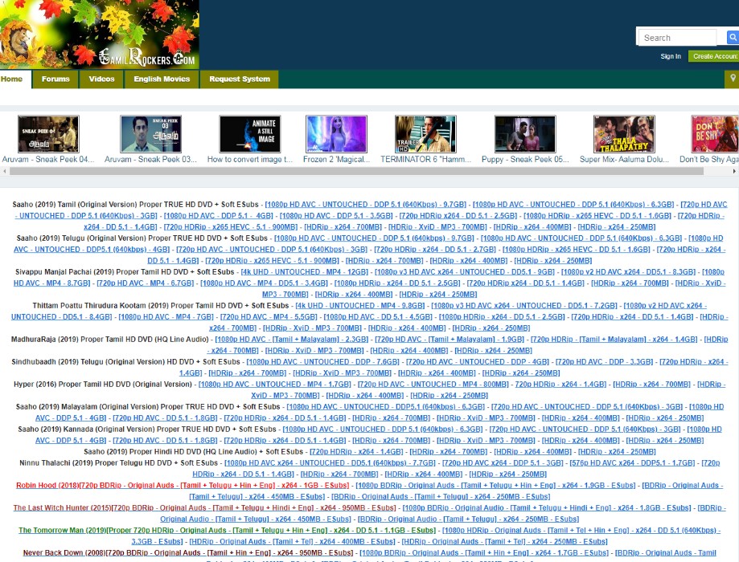Open Robin Hood 1080p BDRip 1.9GB link

click(x=495, y=486)
